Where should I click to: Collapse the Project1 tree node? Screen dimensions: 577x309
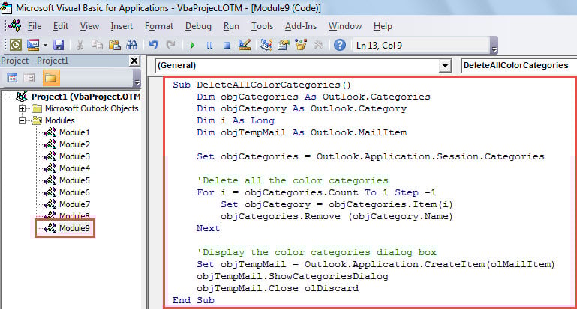coord(8,97)
